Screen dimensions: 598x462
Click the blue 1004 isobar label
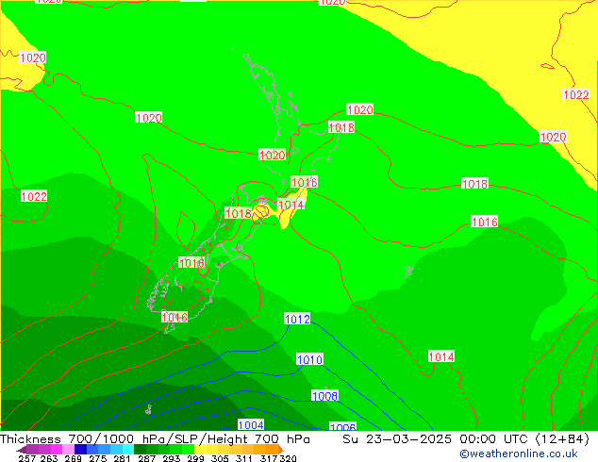(251, 424)
